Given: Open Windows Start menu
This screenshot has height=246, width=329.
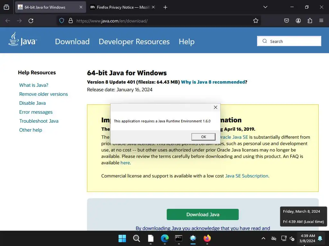Looking at the screenshot, I should [x=122, y=238].
